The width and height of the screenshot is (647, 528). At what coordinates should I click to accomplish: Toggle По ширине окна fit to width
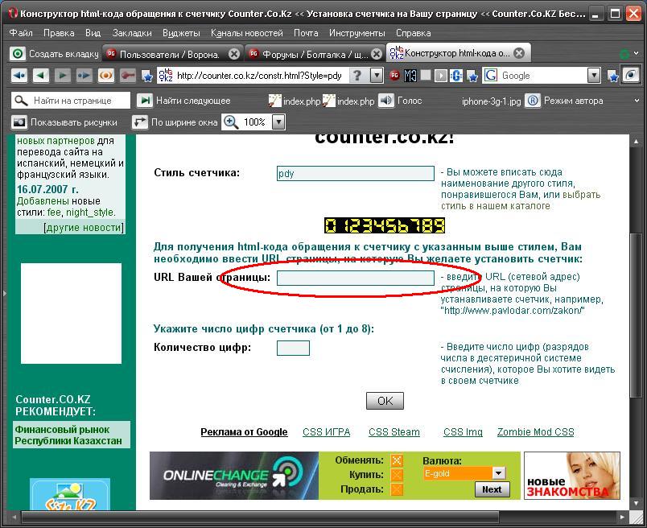coord(175,122)
